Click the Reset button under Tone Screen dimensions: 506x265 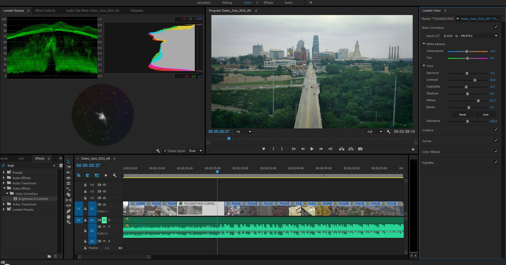(462, 115)
